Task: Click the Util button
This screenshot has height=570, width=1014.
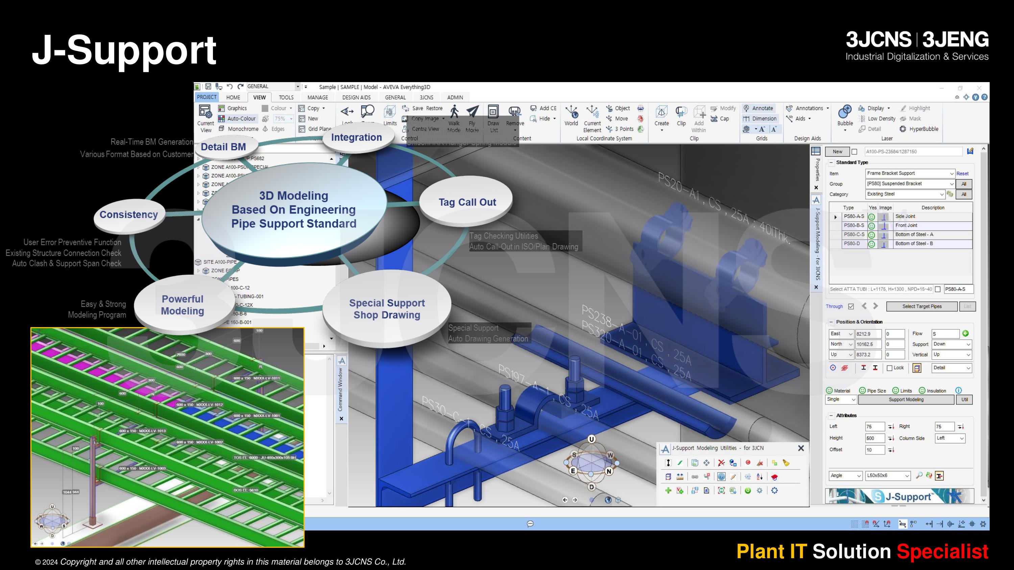Action: (x=964, y=400)
